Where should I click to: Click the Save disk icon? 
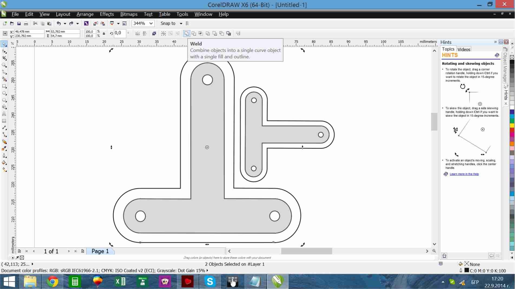(x=19, y=23)
